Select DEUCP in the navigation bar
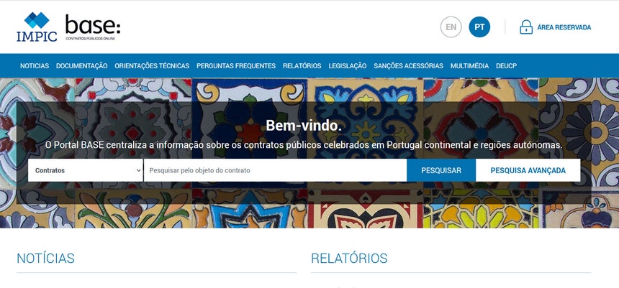Screen dimensions: 619x288 point(507,66)
